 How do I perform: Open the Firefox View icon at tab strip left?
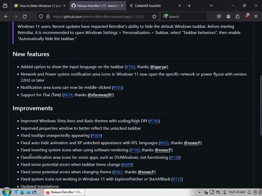coord(5,6)
